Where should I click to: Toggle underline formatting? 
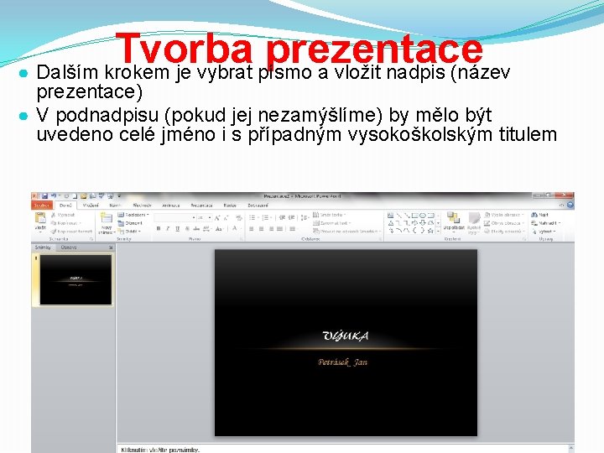tap(177, 229)
